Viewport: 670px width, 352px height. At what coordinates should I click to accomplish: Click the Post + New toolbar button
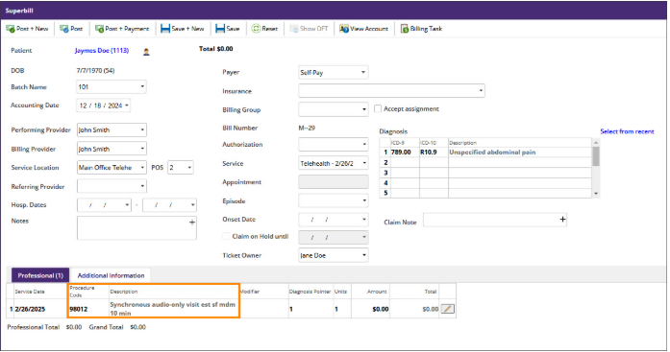pyautogui.click(x=27, y=29)
